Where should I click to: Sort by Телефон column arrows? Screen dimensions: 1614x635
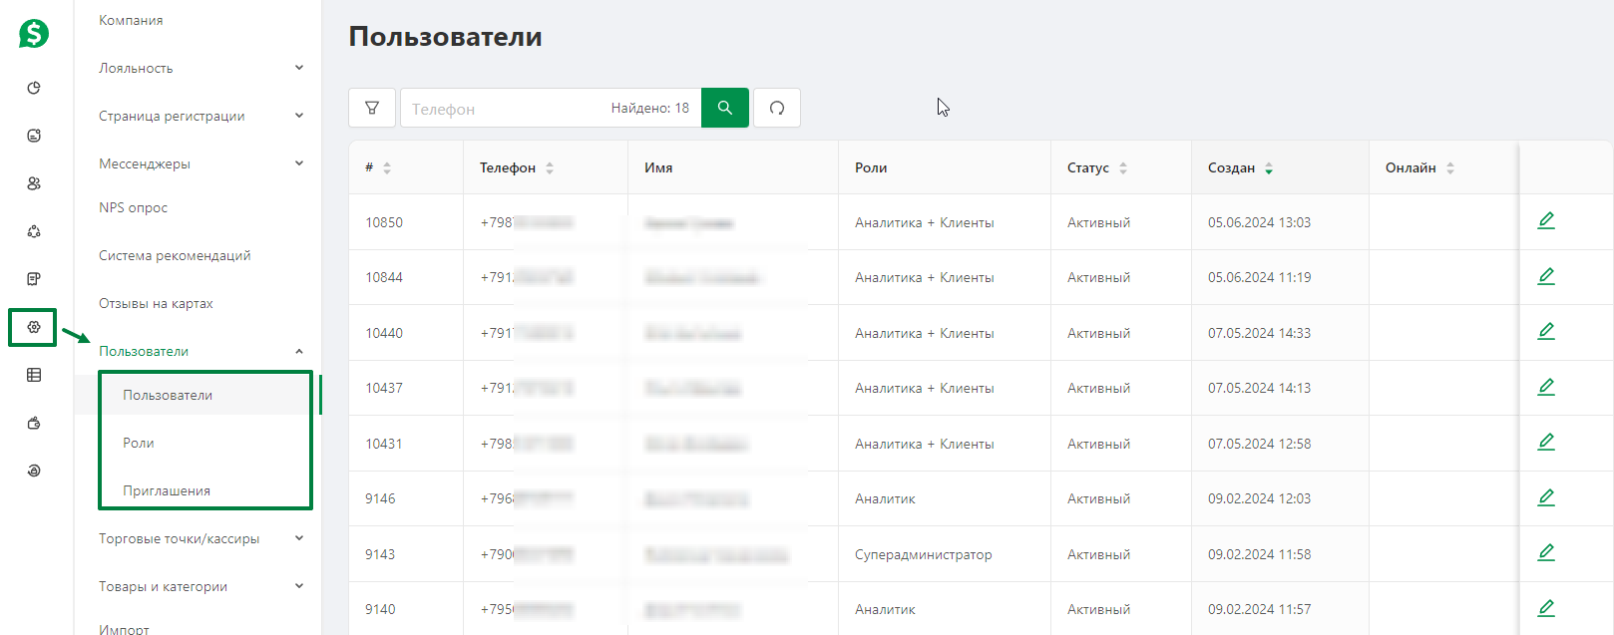pos(550,168)
